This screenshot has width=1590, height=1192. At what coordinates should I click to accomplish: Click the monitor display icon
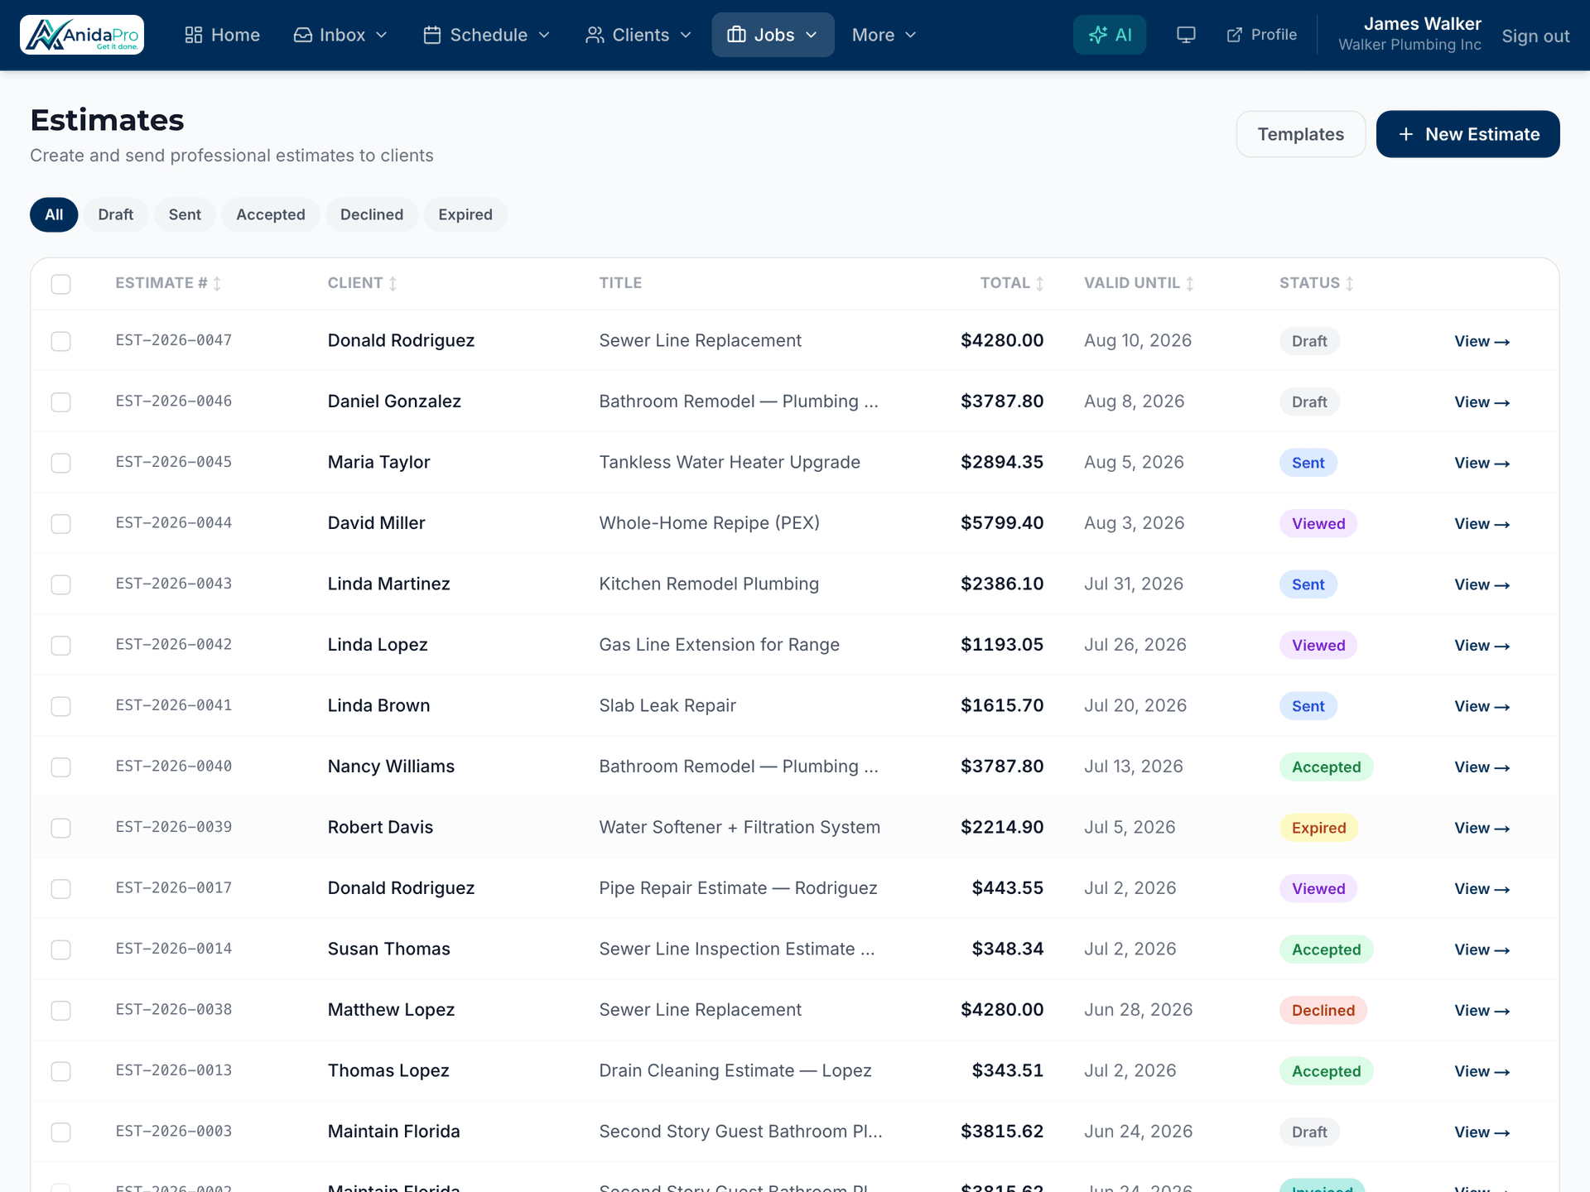click(1186, 35)
